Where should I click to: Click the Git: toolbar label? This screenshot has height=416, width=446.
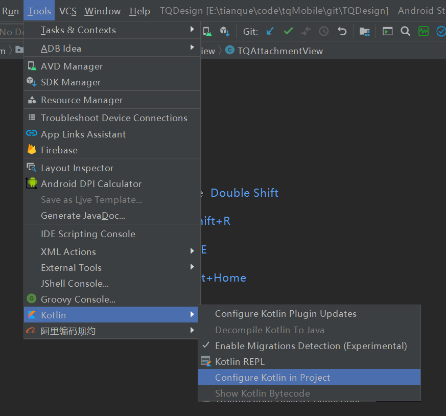251,31
